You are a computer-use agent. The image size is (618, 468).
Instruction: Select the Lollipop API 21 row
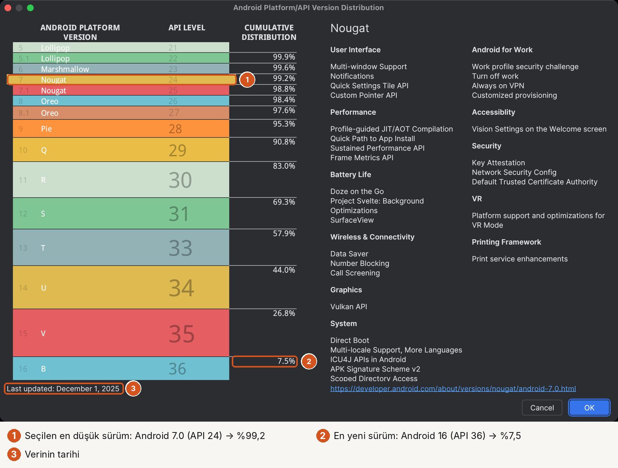121,48
